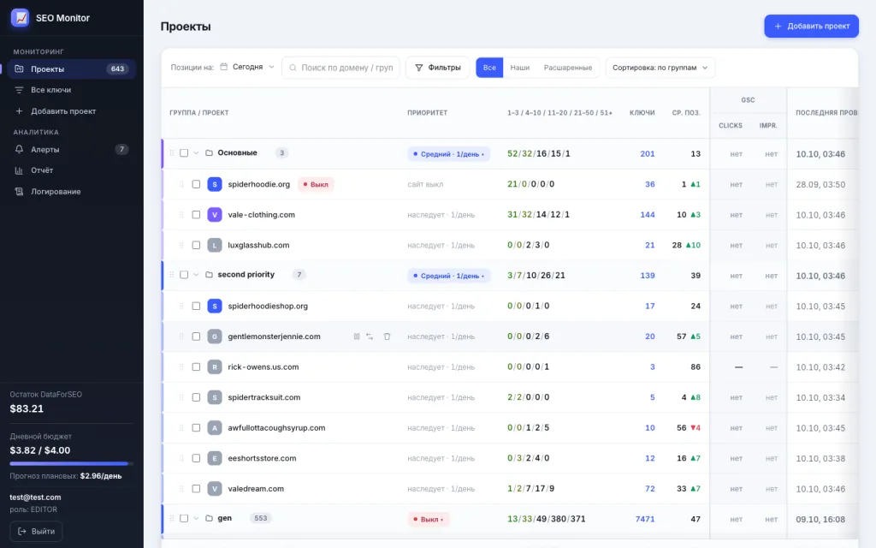Open priority dropdown Средний for Основные

(448, 154)
